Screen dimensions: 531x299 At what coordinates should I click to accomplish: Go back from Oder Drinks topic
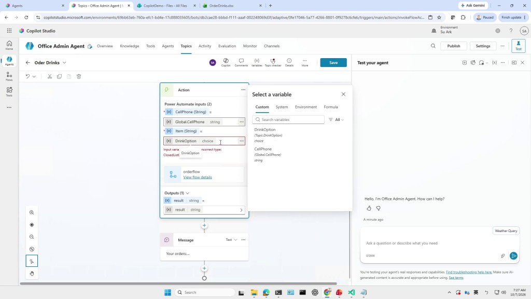[28, 63]
